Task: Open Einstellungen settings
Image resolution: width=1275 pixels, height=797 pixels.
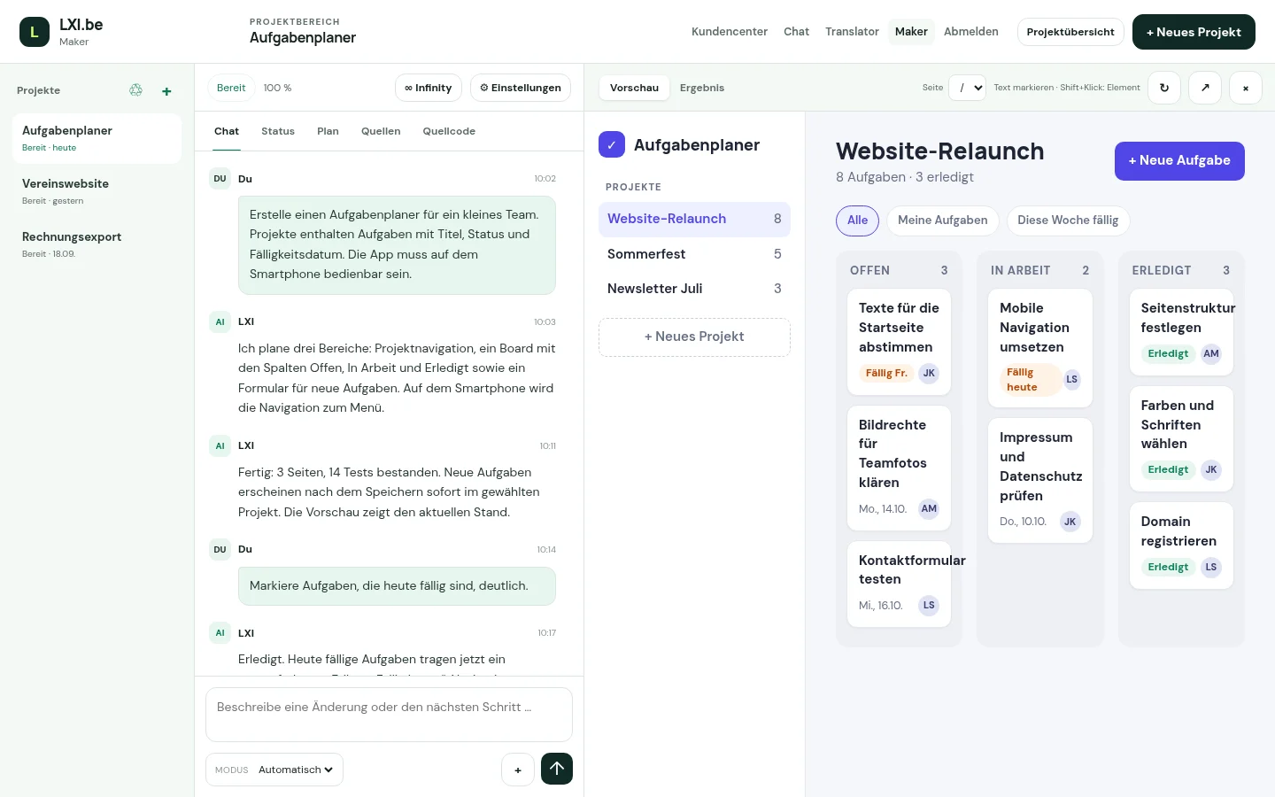Action: pyautogui.click(x=521, y=88)
